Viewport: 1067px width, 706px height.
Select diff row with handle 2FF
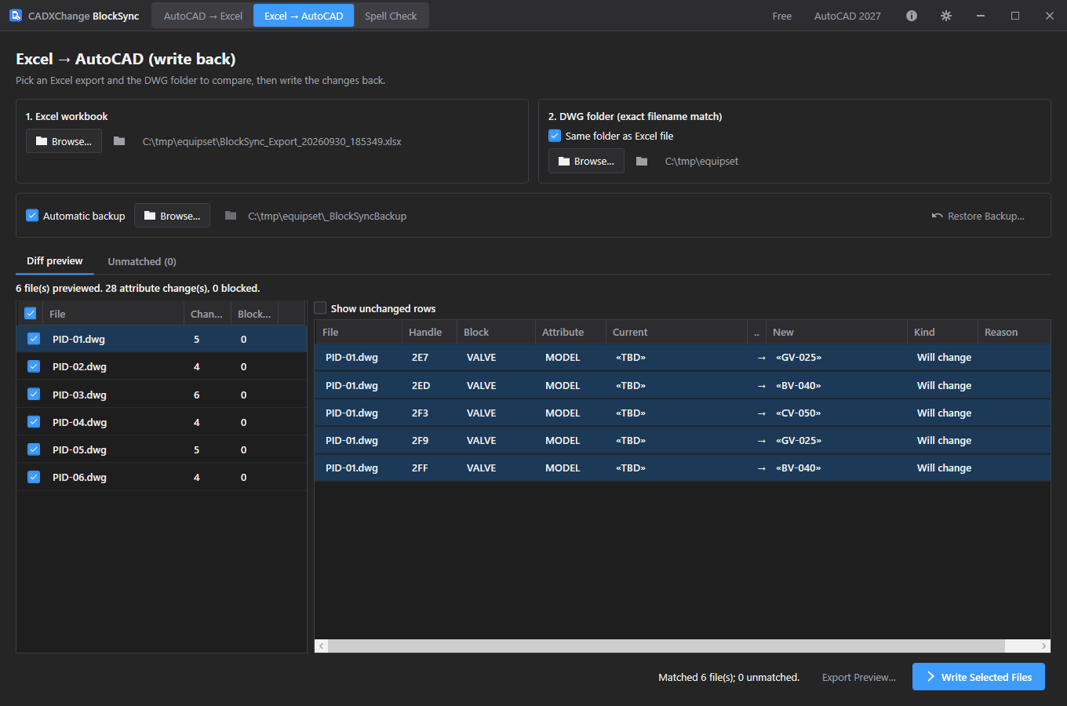click(683, 468)
